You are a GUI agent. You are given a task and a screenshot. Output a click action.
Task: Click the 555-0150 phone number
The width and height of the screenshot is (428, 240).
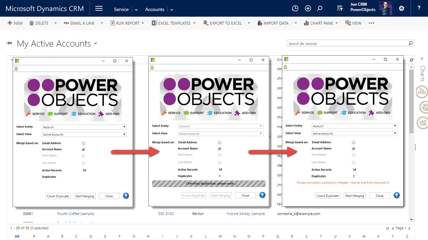click(x=166, y=214)
